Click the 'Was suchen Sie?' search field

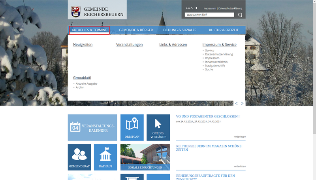[210, 15]
